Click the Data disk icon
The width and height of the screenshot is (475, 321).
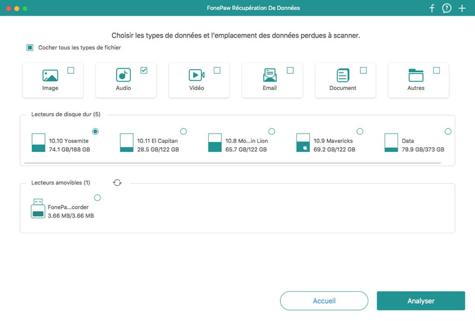[391, 142]
